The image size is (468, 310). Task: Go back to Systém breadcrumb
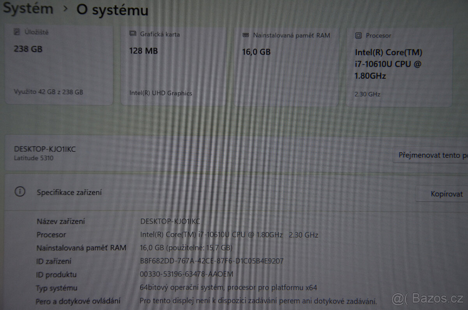(27, 9)
